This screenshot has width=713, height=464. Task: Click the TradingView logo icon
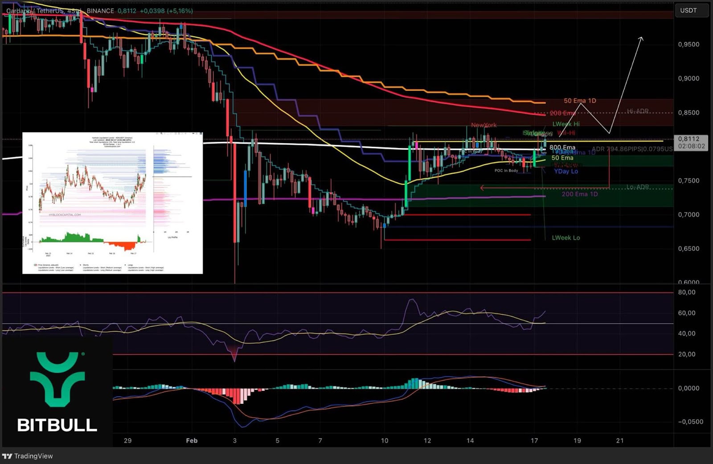click(7, 456)
